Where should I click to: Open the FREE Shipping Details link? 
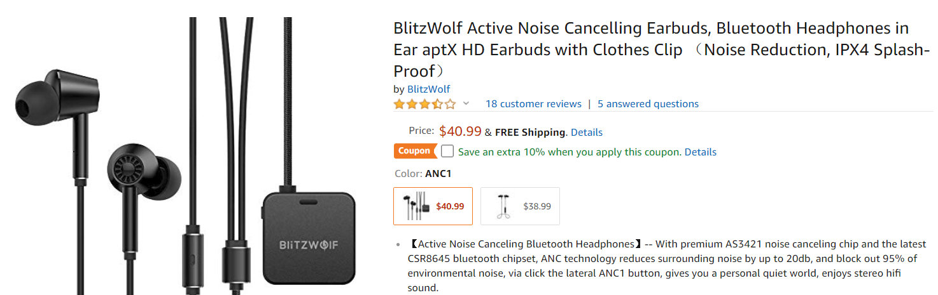click(x=586, y=133)
